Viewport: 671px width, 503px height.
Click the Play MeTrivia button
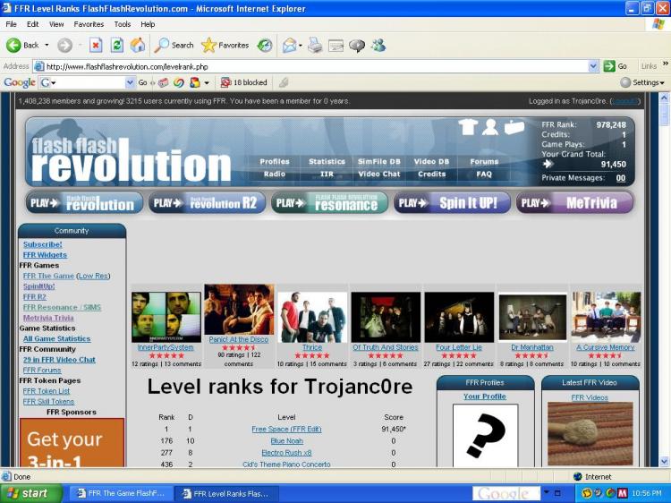574,202
